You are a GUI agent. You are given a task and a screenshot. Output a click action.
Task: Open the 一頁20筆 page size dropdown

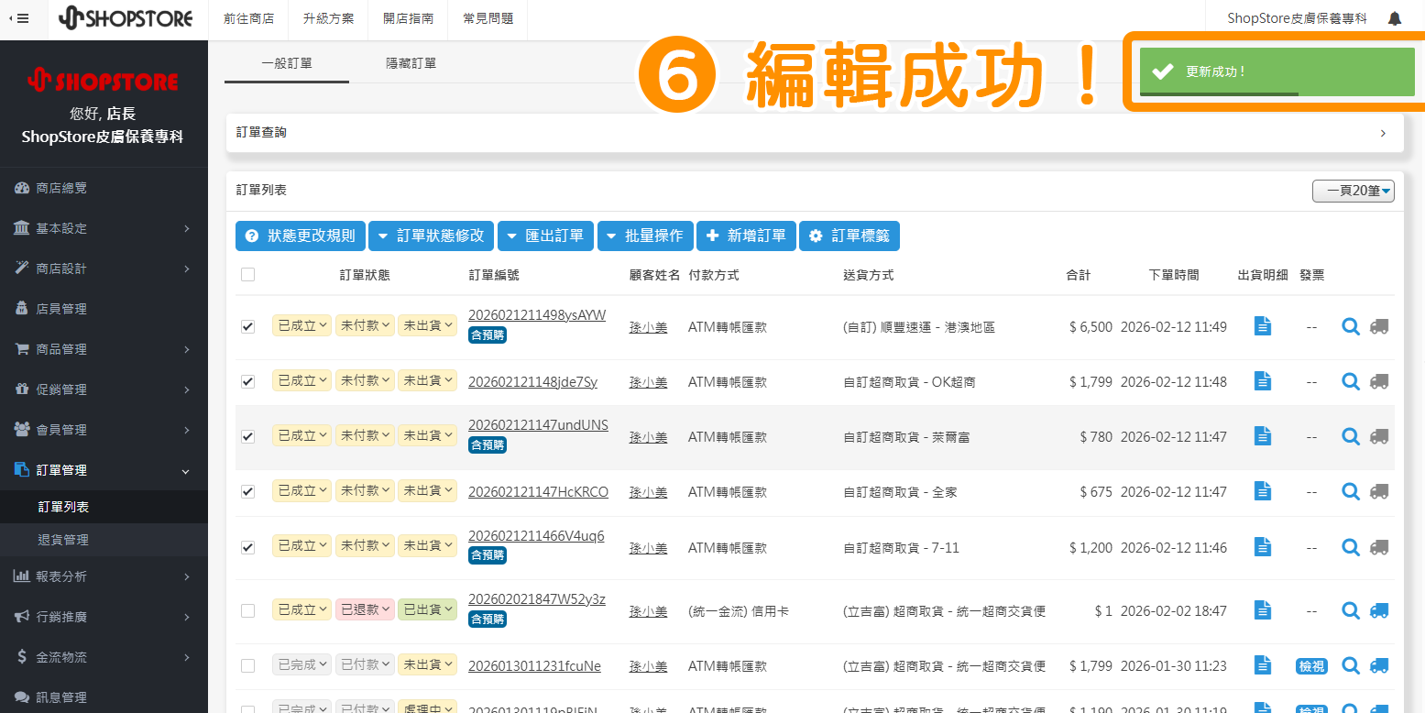[1353, 191]
